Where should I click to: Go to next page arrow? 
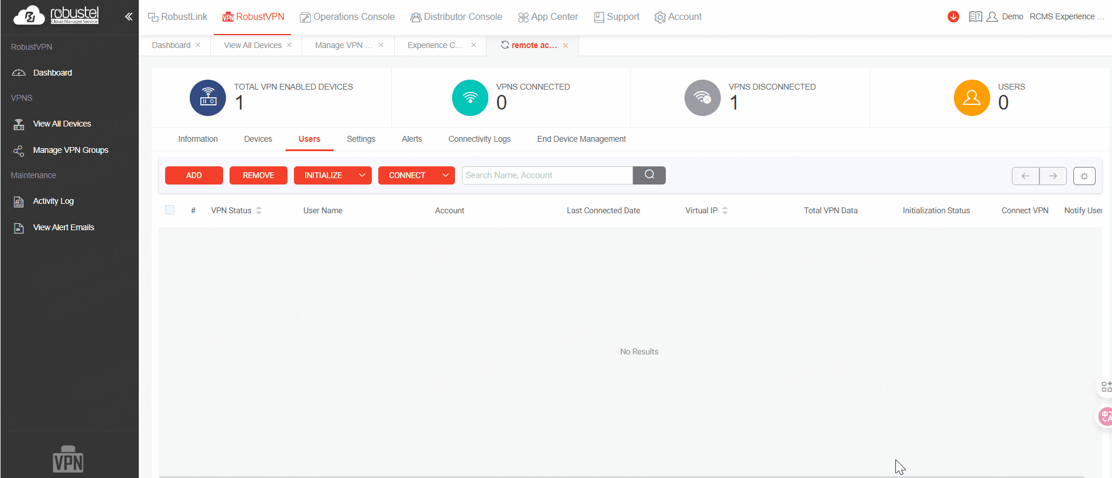1052,176
